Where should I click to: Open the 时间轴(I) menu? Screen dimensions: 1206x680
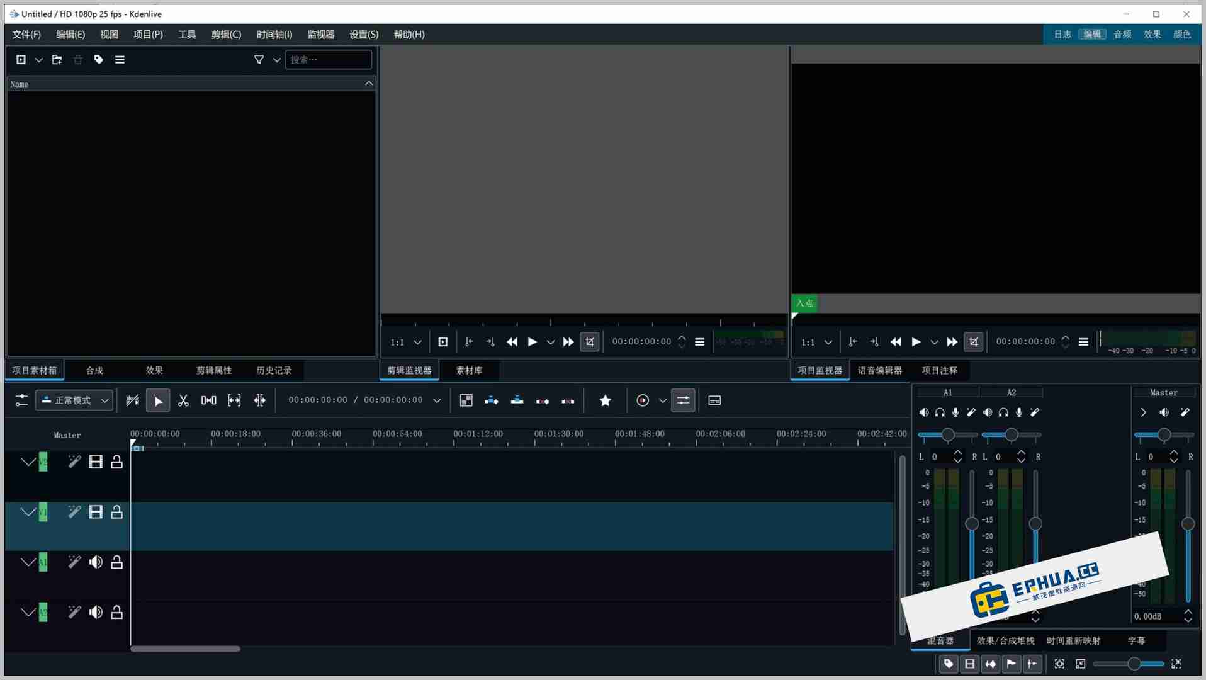coord(273,35)
